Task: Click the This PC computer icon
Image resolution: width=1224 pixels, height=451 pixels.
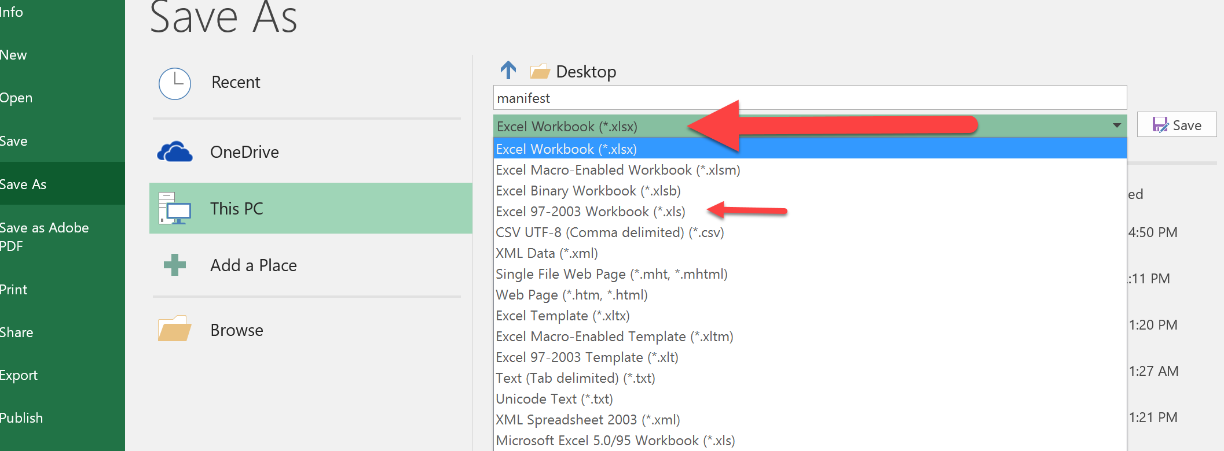Action: pos(175,209)
